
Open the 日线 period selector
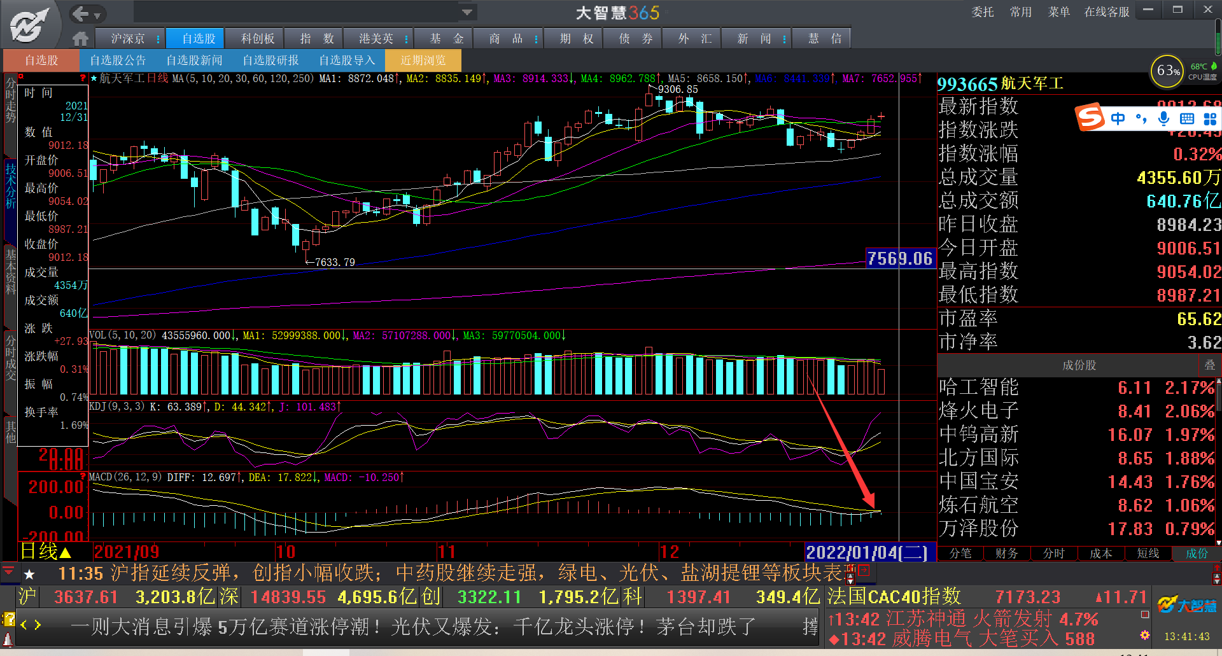click(46, 551)
